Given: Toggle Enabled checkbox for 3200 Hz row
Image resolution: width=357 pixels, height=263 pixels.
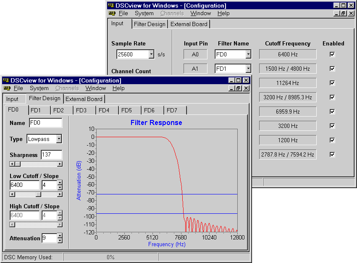Looking at the screenshot, I should [332, 126].
